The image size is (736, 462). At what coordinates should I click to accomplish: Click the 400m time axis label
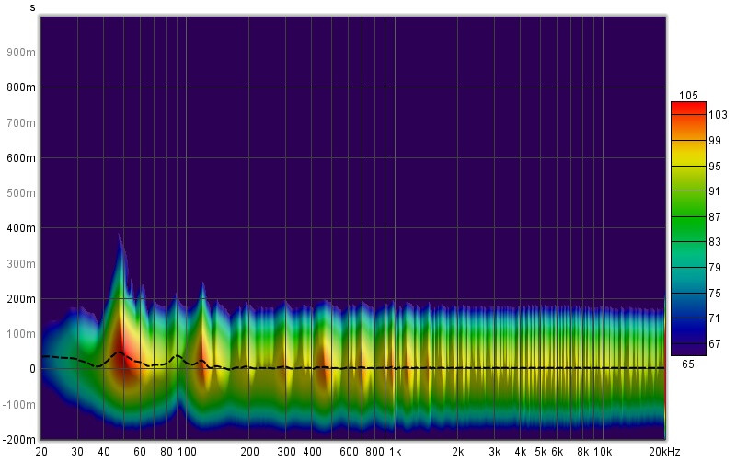[20, 228]
